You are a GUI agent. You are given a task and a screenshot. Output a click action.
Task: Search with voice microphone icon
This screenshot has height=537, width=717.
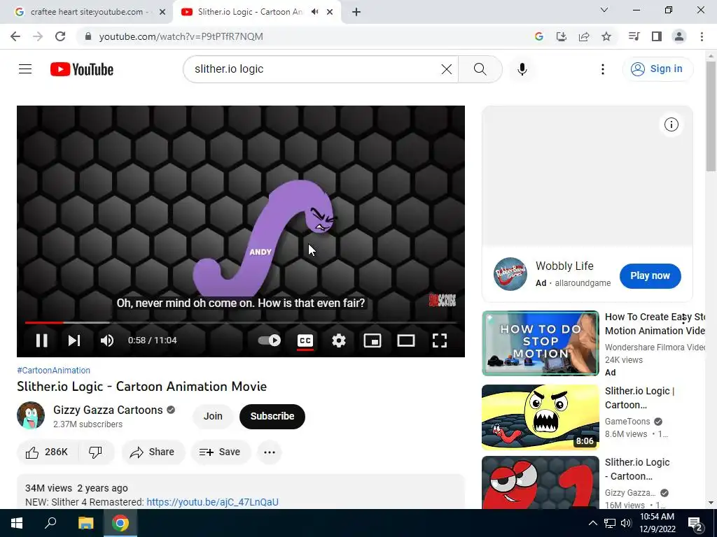[522, 69]
